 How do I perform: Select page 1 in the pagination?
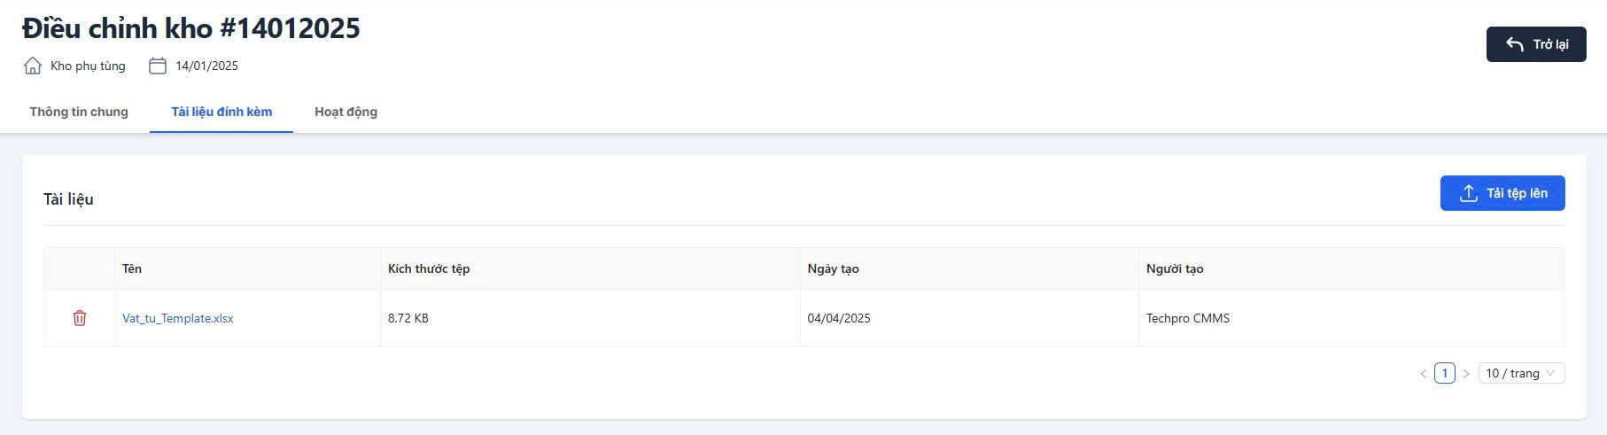[x=1445, y=374]
